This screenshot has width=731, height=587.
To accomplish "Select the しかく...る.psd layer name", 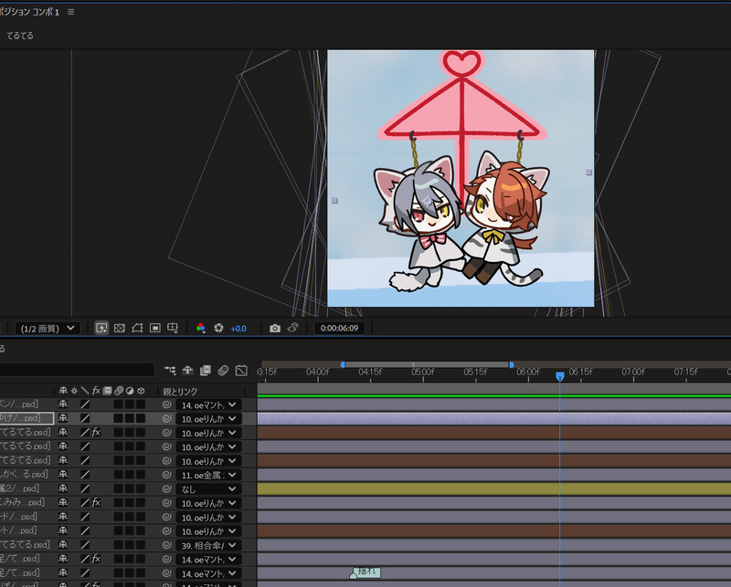I will tap(24, 474).
